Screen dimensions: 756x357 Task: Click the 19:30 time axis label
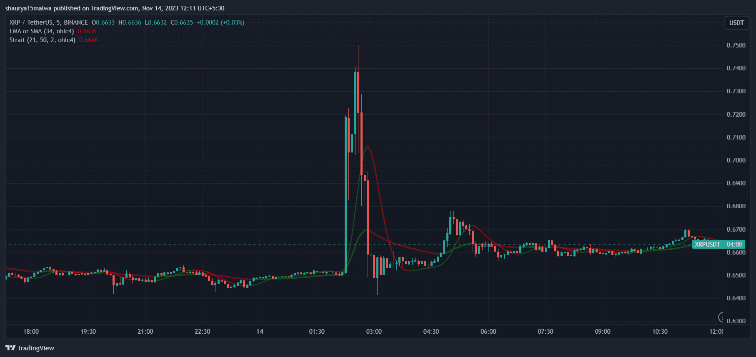tap(88, 332)
